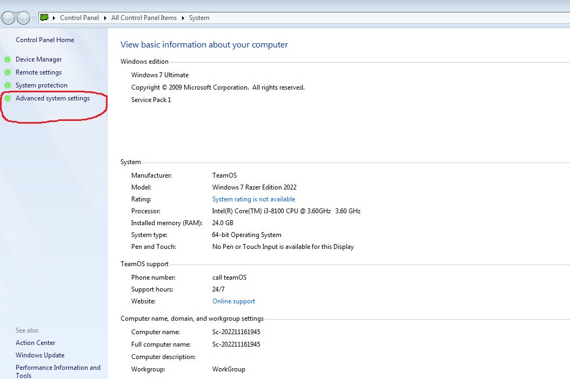Click the Microsoft copyright 2009 line
Viewport: 570px width, 379px height.
tap(218, 87)
